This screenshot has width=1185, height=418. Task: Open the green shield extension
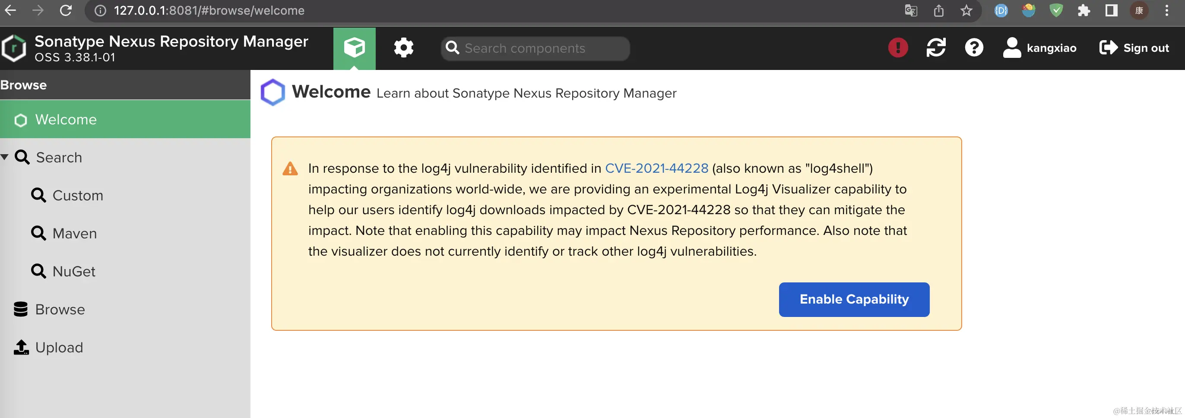(x=1056, y=10)
